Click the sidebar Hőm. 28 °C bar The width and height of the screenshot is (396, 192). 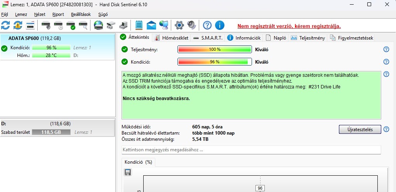pyautogui.click(x=51, y=55)
